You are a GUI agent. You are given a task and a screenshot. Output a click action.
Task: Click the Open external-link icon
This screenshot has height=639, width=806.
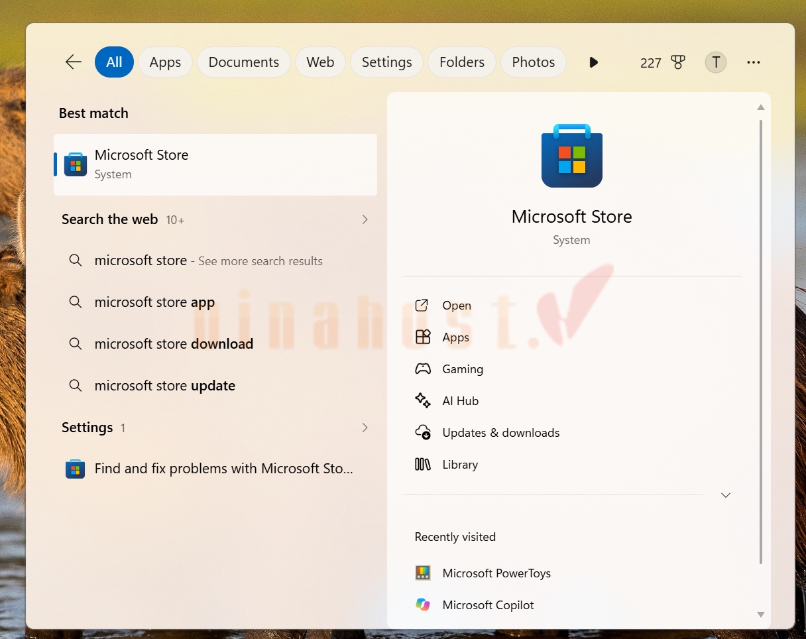tap(422, 306)
